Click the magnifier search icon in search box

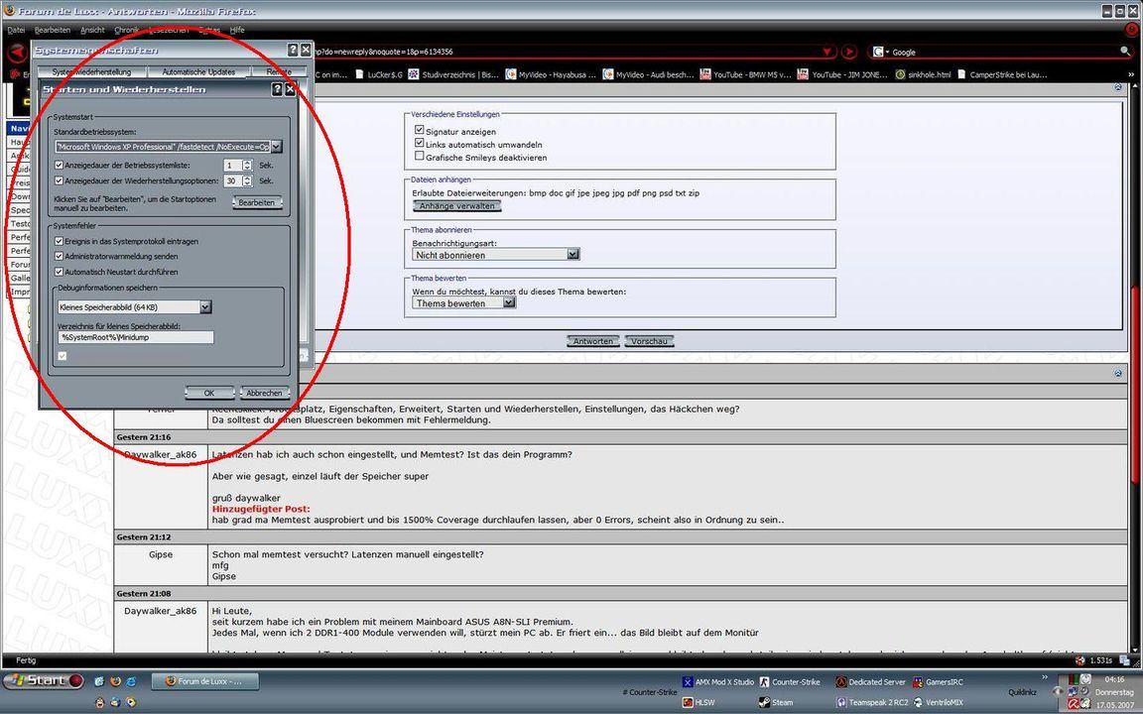tap(1125, 51)
